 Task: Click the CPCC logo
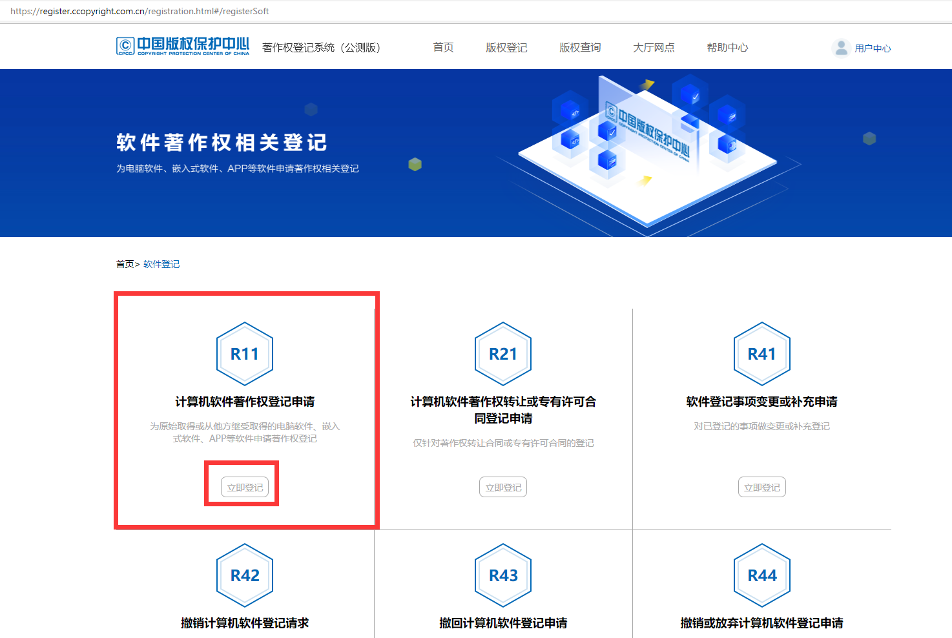point(183,46)
